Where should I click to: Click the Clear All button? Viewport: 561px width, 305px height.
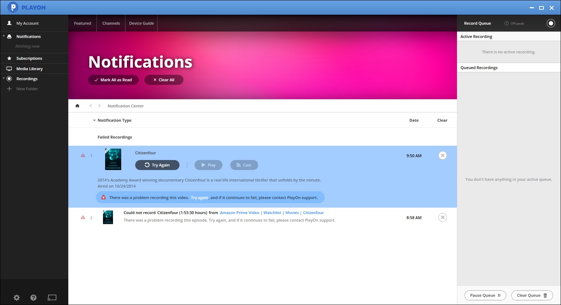click(x=164, y=80)
